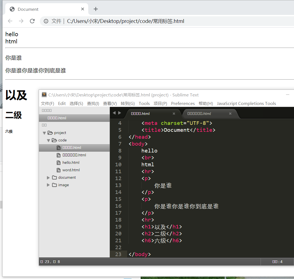Click the tab size indicator showing 4

(x=277, y=261)
